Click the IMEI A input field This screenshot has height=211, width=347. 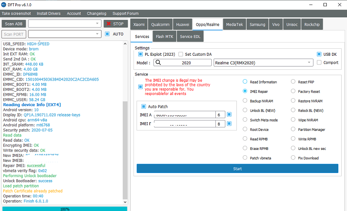click(x=185, y=114)
